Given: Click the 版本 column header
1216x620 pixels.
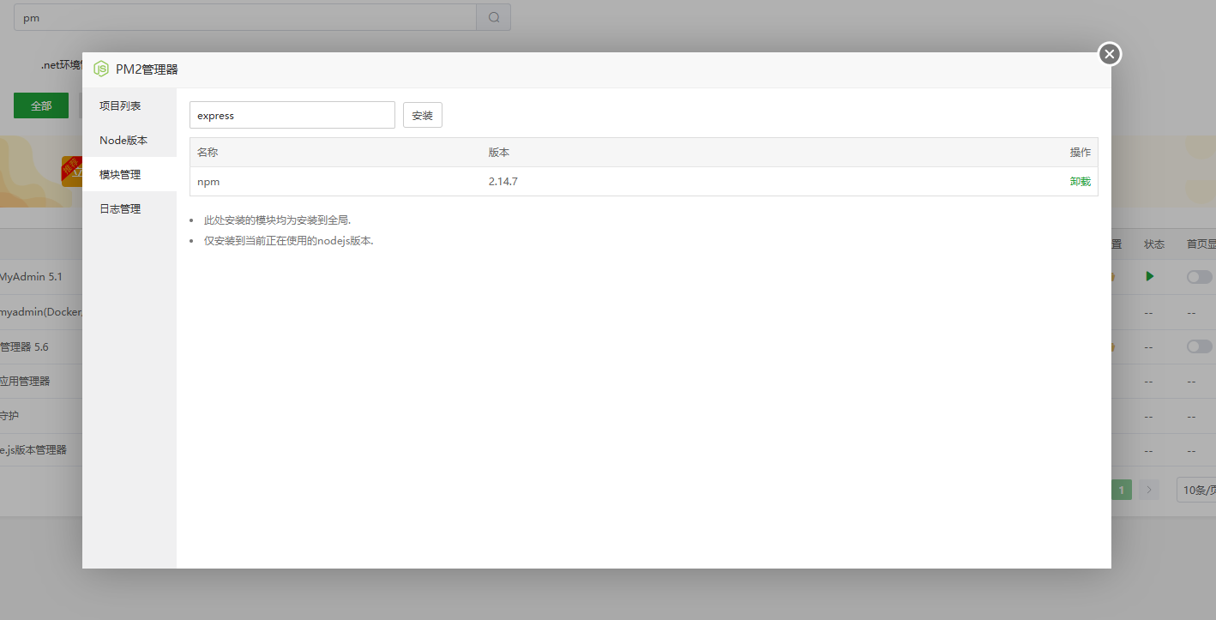Looking at the screenshot, I should pyautogui.click(x=499, y=153).
